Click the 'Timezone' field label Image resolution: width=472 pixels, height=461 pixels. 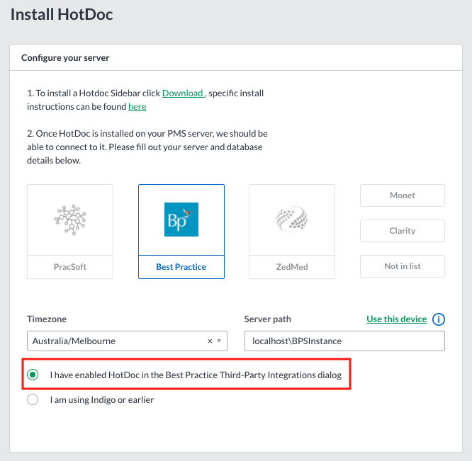(47, 319)
